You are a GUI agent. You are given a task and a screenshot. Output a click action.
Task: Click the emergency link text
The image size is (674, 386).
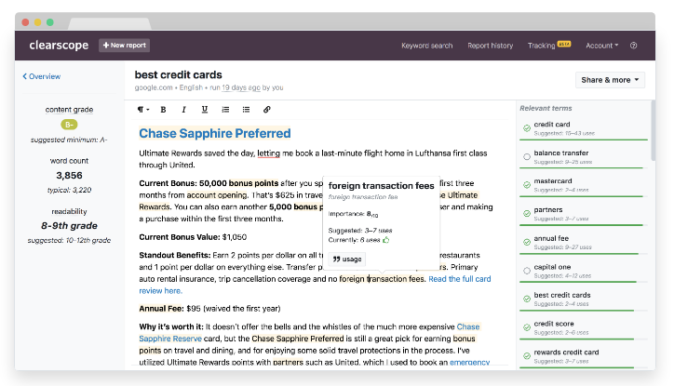pos(469,363)
